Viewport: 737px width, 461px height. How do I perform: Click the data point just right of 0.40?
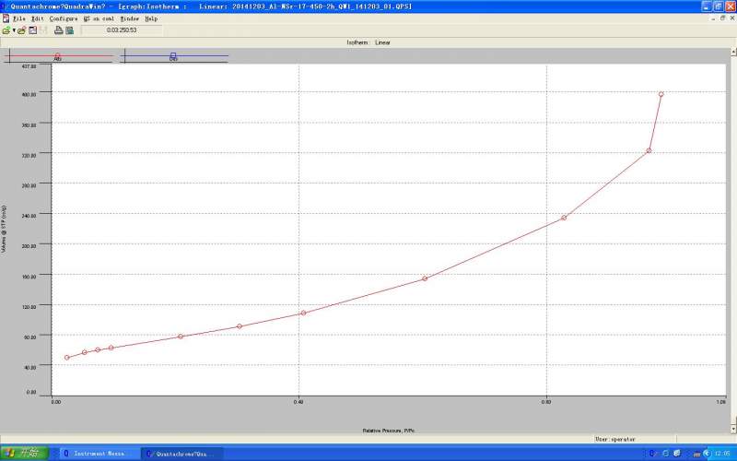(303, 313)
